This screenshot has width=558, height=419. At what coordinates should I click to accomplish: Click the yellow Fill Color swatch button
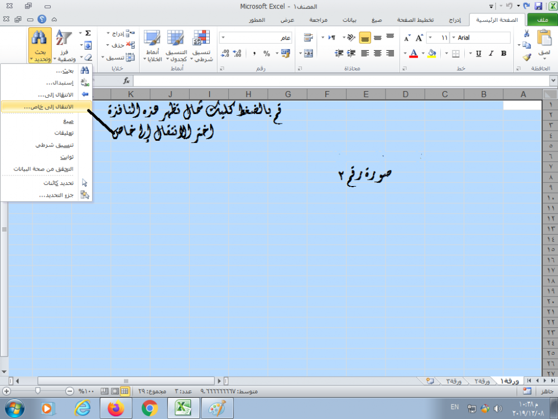pyautogui.click(x=432, y=54)
